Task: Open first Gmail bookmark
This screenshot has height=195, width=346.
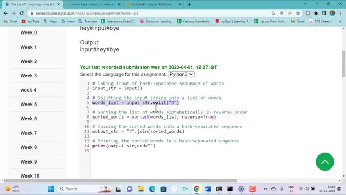Action: tap(11, 21)
